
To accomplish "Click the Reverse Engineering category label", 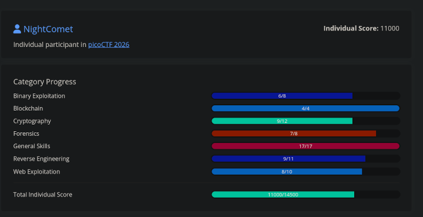I will pos(41,159).
